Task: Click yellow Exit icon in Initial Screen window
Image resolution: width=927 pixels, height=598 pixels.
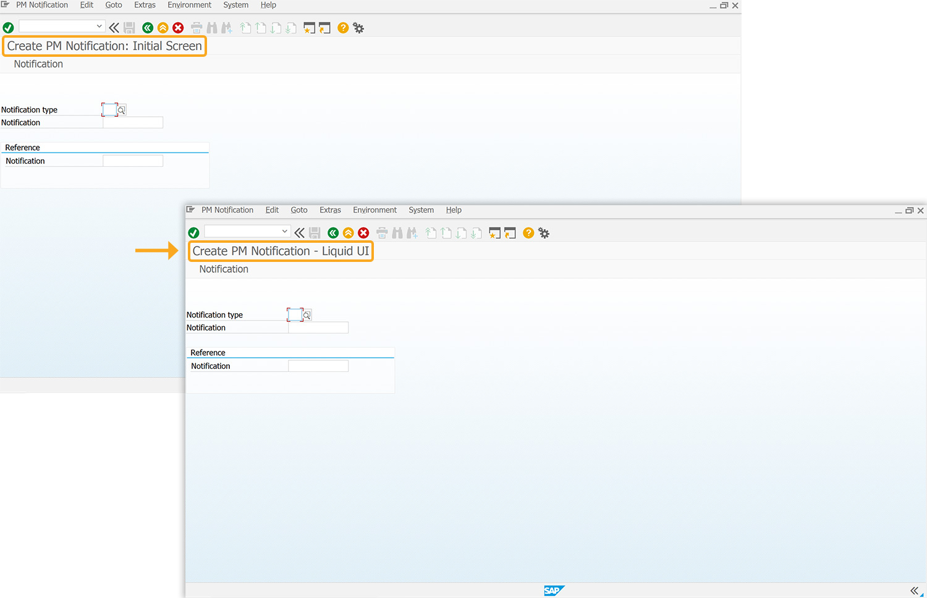Action: [163, 28]
